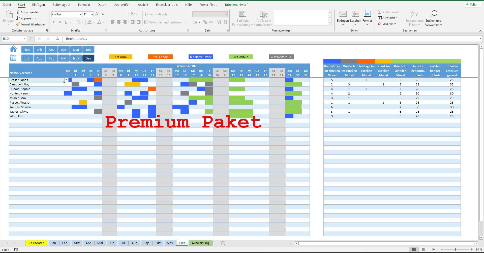Image resolution: width=484 pixels, height=253 pixels.
Task: Add a new sheet with plus icon
Action: pyautogui.click(x=223, y=243)
